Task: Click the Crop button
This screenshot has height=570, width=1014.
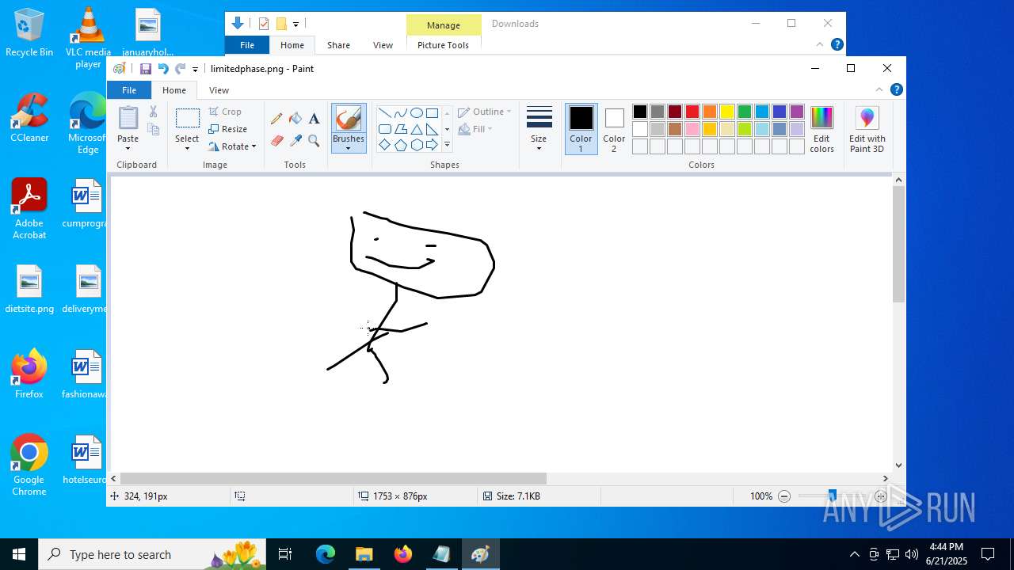Action: 225,112
